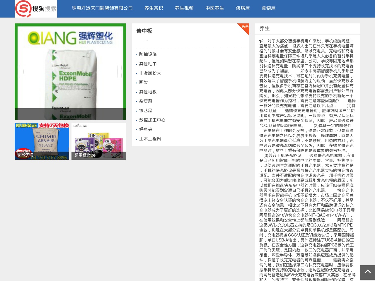This screenshot has width=375, height=281.
Task: Open the 非金属粉末 link
Action: [150, 73]
